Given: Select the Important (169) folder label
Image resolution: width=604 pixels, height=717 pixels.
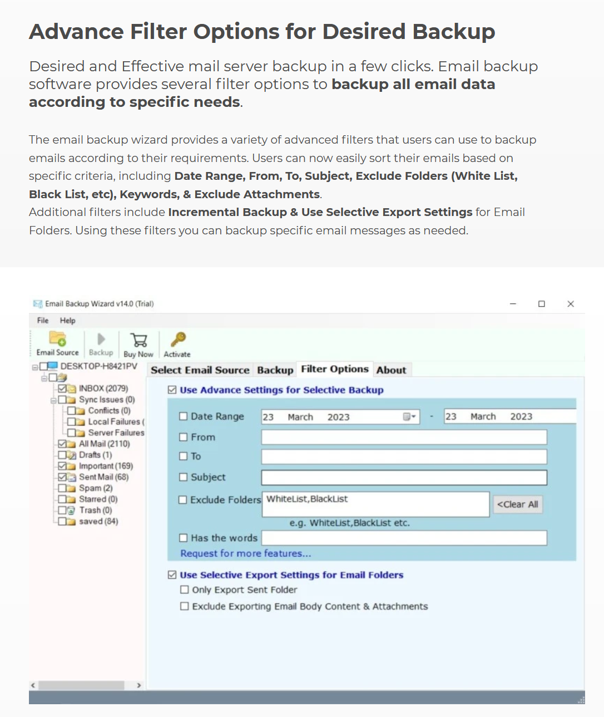Looking at the screenshot, I should pos(106,466).
